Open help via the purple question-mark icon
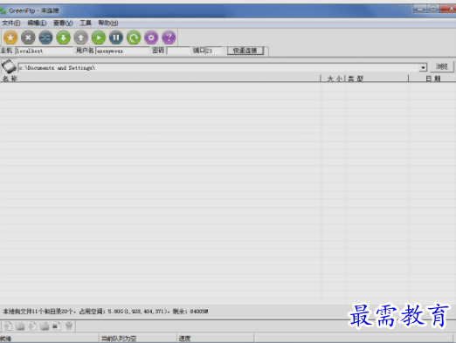The height and width of the screenshot is (343, 456). (169, 38)
